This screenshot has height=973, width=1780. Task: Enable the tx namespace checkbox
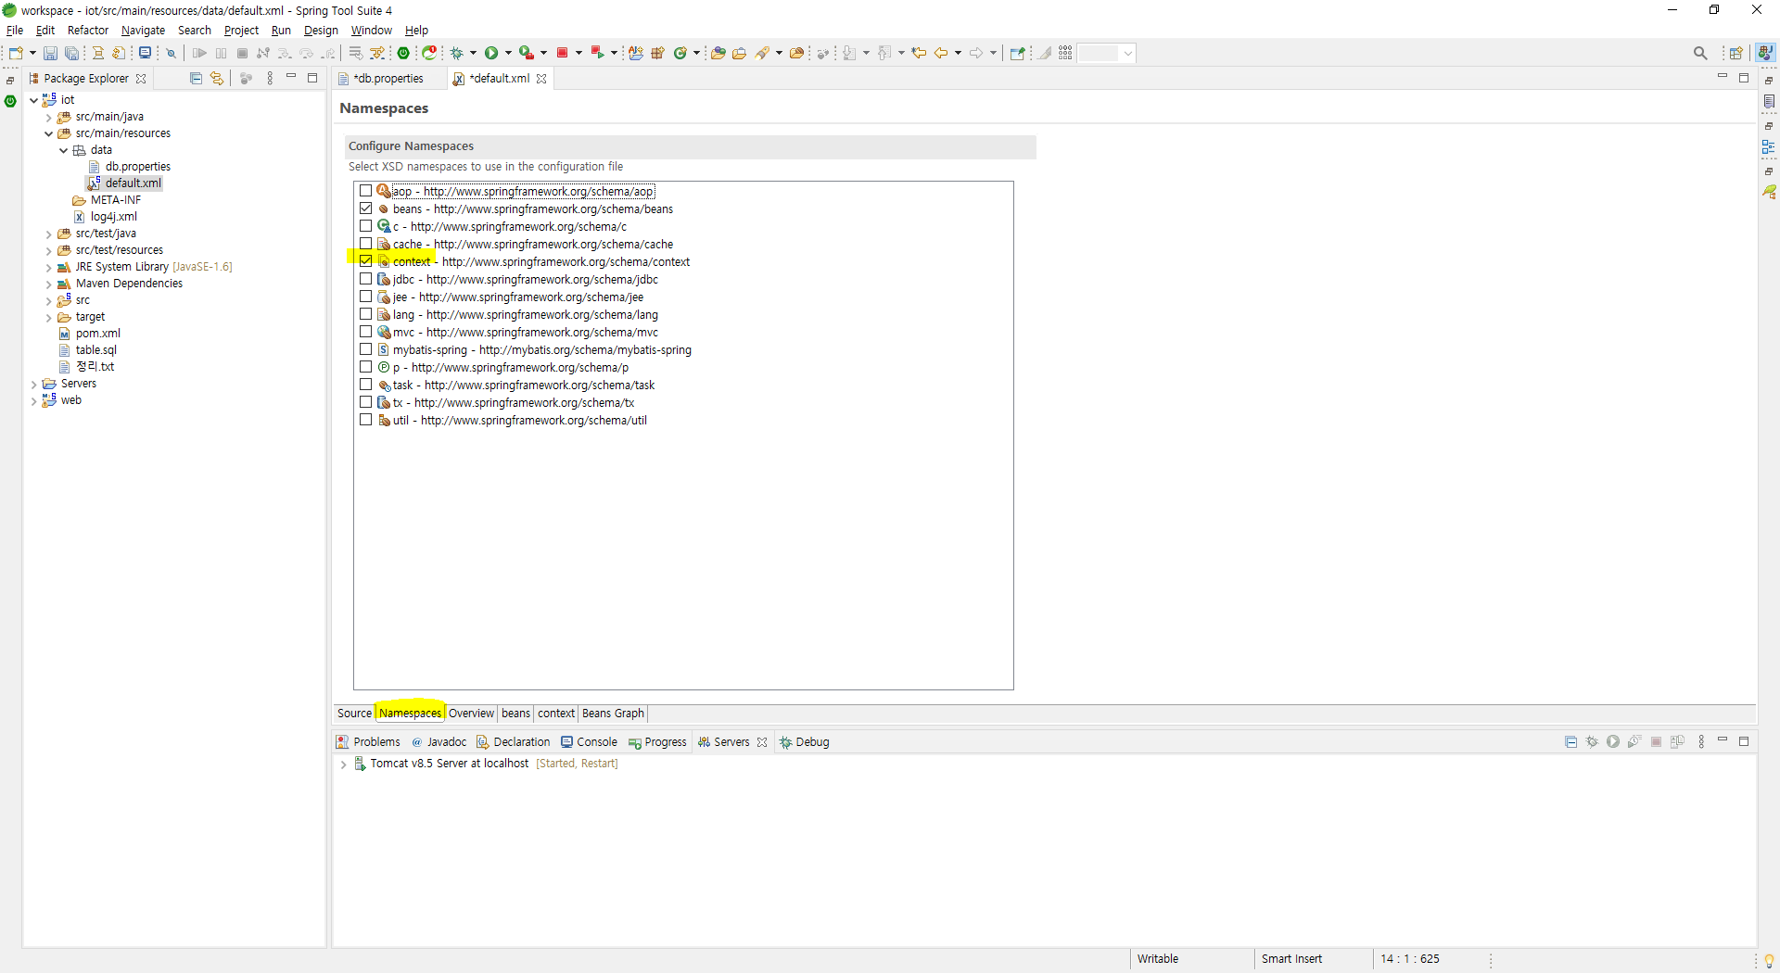point(366,402)
